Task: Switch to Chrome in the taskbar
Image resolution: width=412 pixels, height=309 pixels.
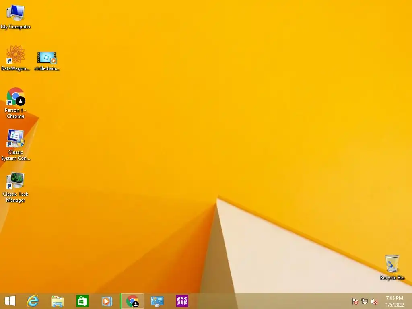Action: [x=132, y=301]
